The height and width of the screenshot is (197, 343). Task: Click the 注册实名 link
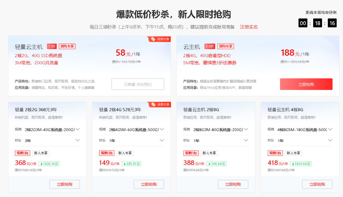(249, 27)
